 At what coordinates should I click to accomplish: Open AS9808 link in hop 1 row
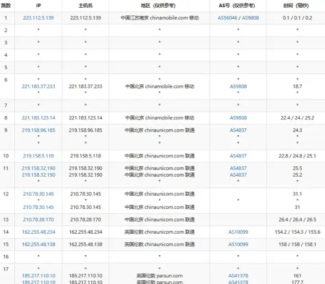point(250,18)
